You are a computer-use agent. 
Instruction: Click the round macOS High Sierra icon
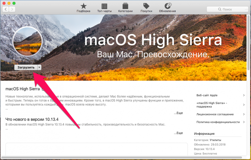pos(28,41)
